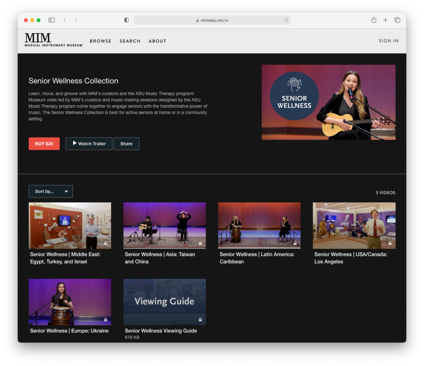Click lock icon on Latin America thumbnail
This screenshot has height=366, width=424.
pos(295,243)
